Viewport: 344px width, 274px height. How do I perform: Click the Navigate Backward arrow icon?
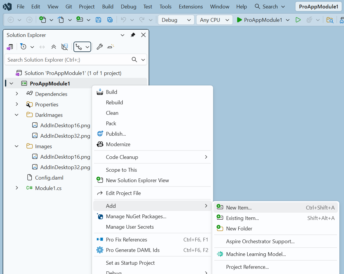(x=11, y=20)
